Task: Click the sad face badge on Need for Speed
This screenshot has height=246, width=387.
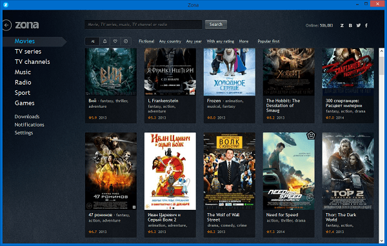Action: tap(311, 136)
